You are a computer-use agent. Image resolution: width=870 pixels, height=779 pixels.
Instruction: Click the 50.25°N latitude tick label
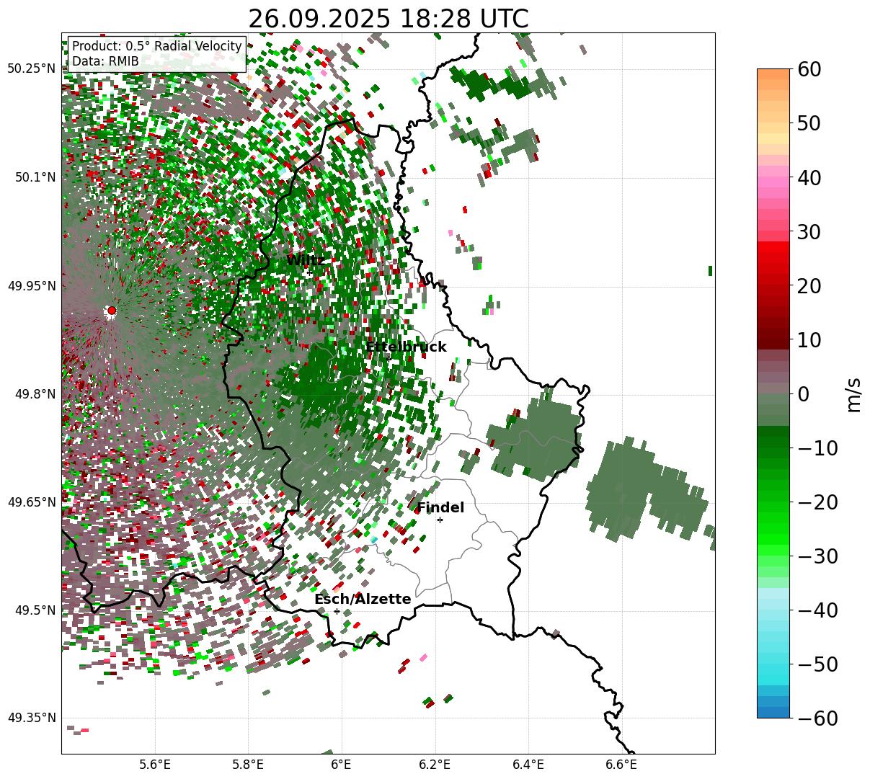(31, 68)
